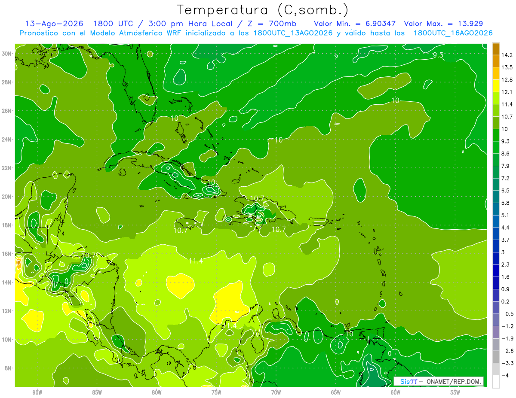
Task: Click the "26N" latitude axis label
Action: coord(7,111)
